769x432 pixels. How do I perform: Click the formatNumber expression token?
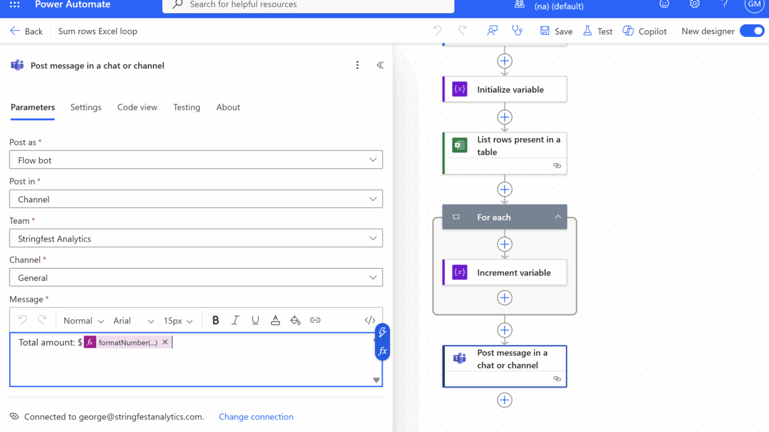pyautogui.click(x=127, y=342)
